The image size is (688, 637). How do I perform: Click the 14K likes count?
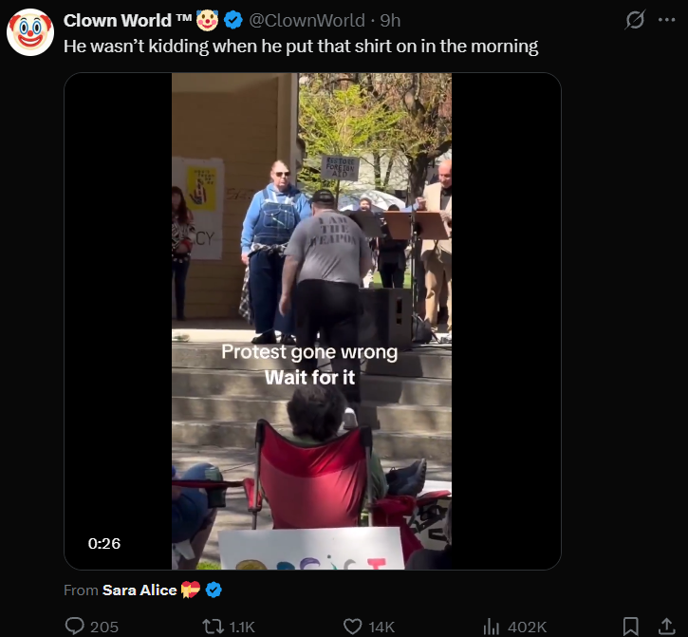[x=381, y=627]
